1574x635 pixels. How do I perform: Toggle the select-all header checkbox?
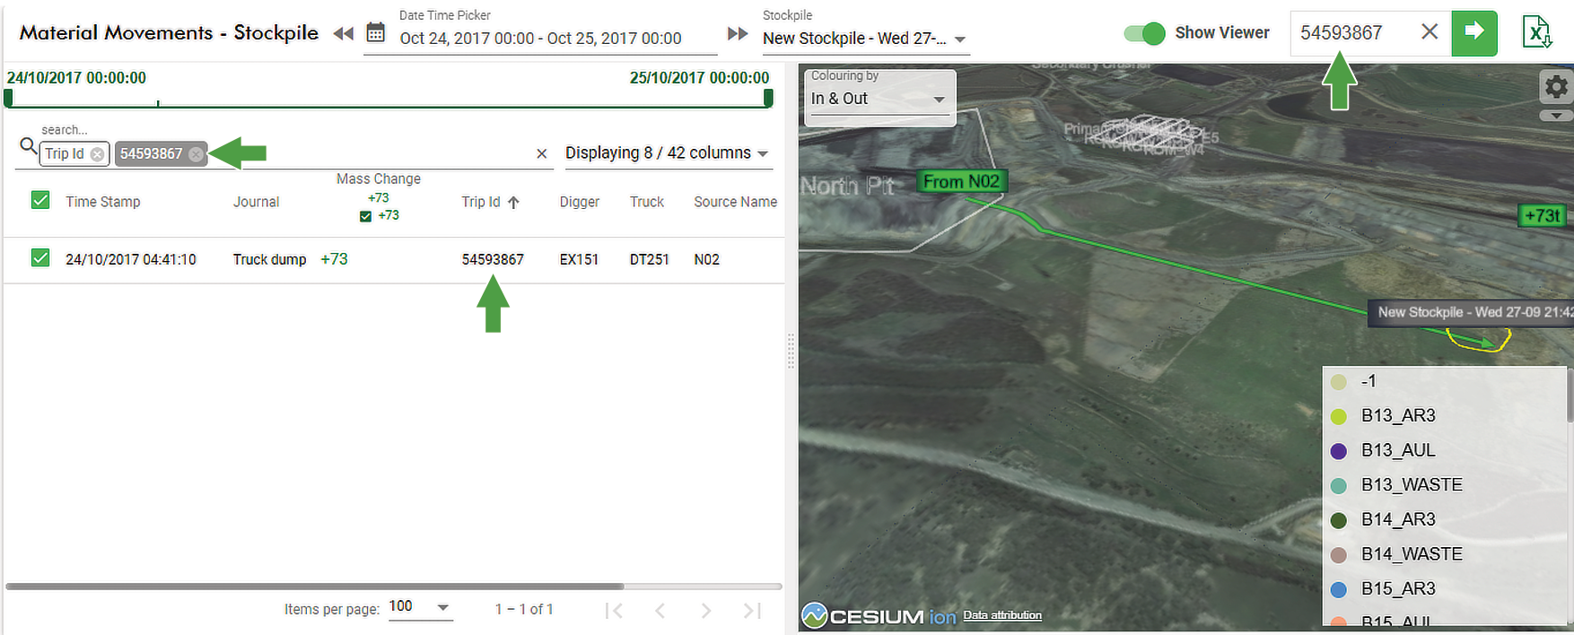pyautogui.click(x=40, y=200)
